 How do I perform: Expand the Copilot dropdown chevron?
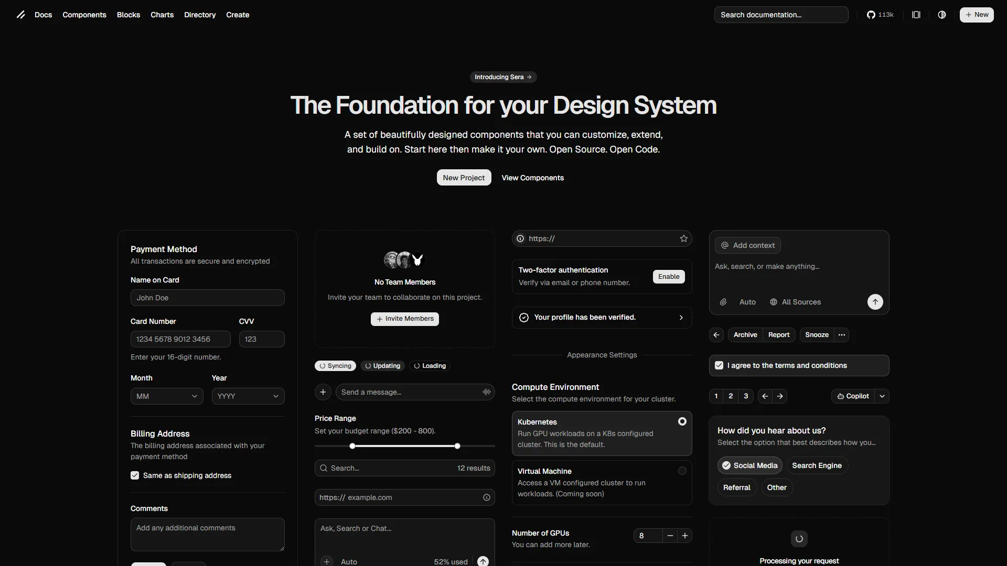[882, 396]
